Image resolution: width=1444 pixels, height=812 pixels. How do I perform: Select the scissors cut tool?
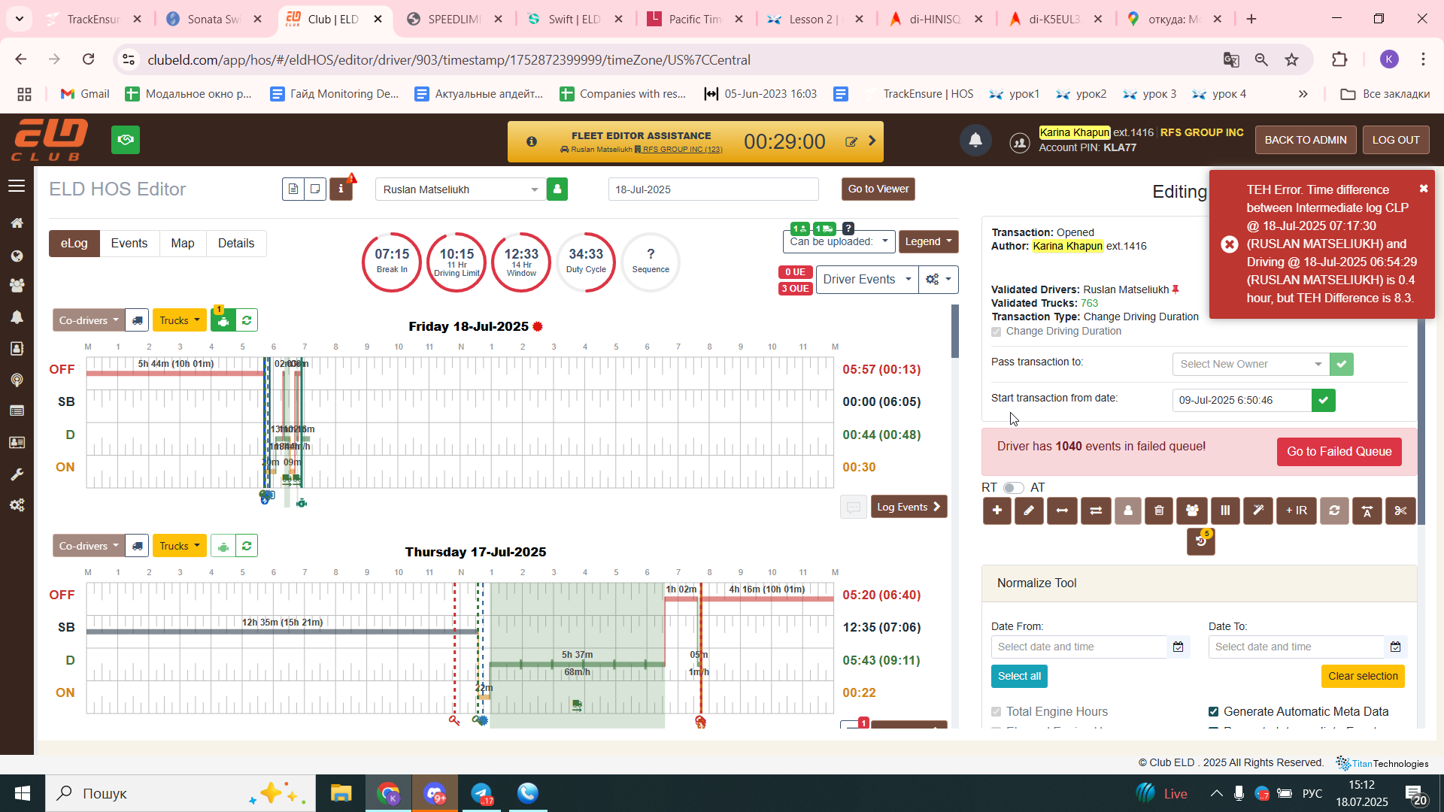point(1400,511)
